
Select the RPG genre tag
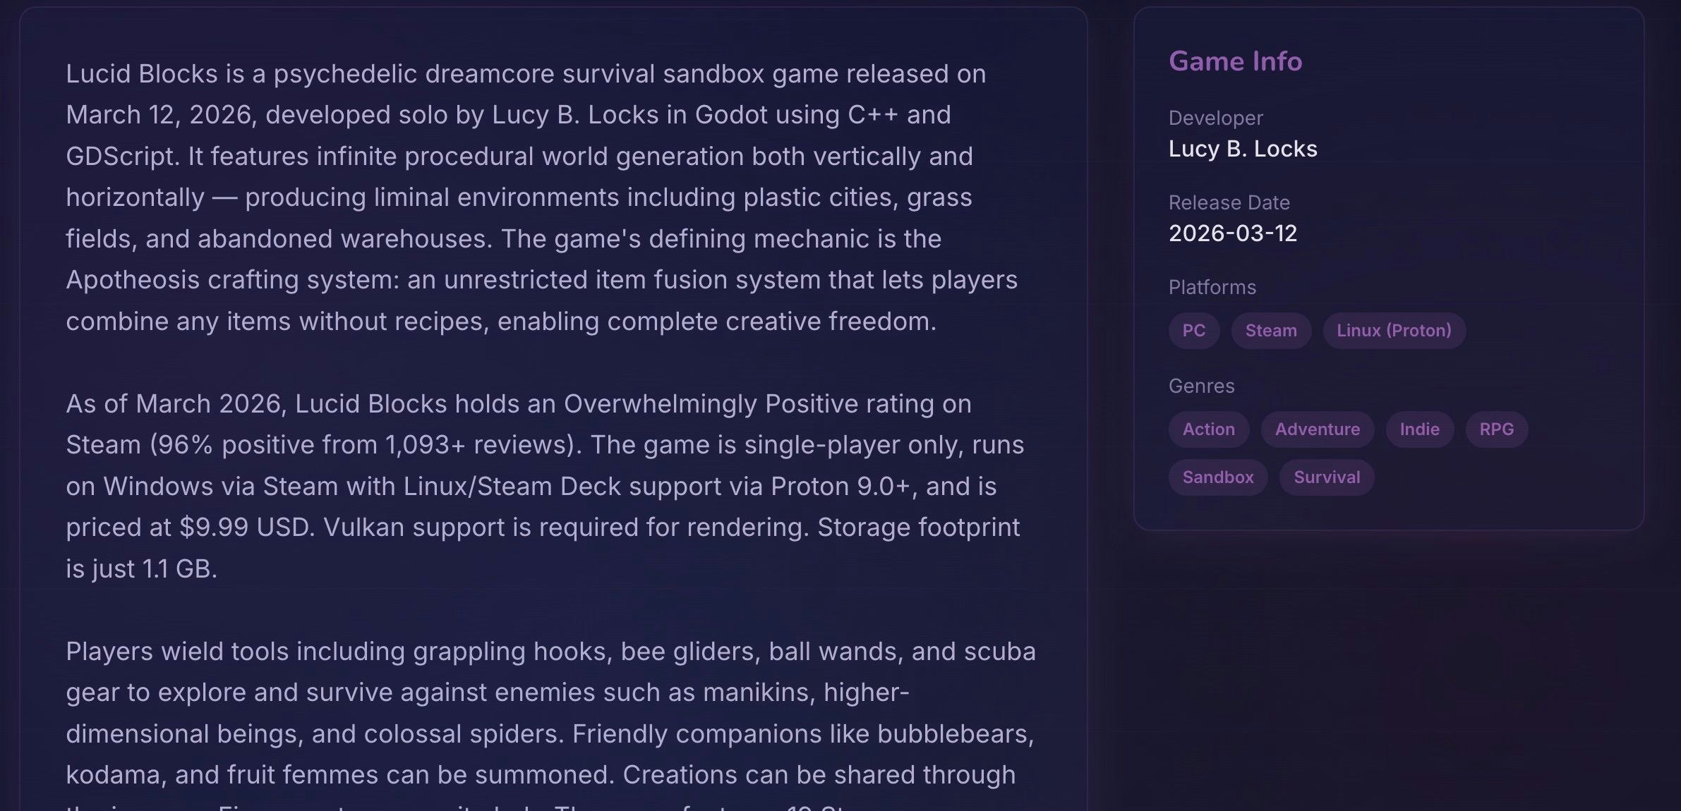tap(1497, 429)
